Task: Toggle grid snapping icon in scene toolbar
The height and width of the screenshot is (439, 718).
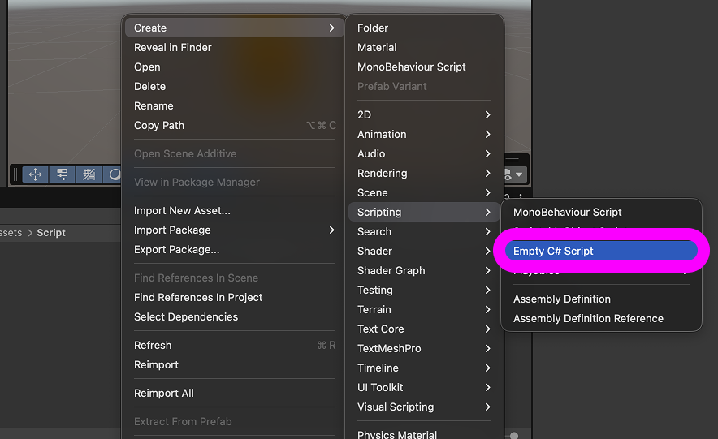Action: tap(89, 174)
